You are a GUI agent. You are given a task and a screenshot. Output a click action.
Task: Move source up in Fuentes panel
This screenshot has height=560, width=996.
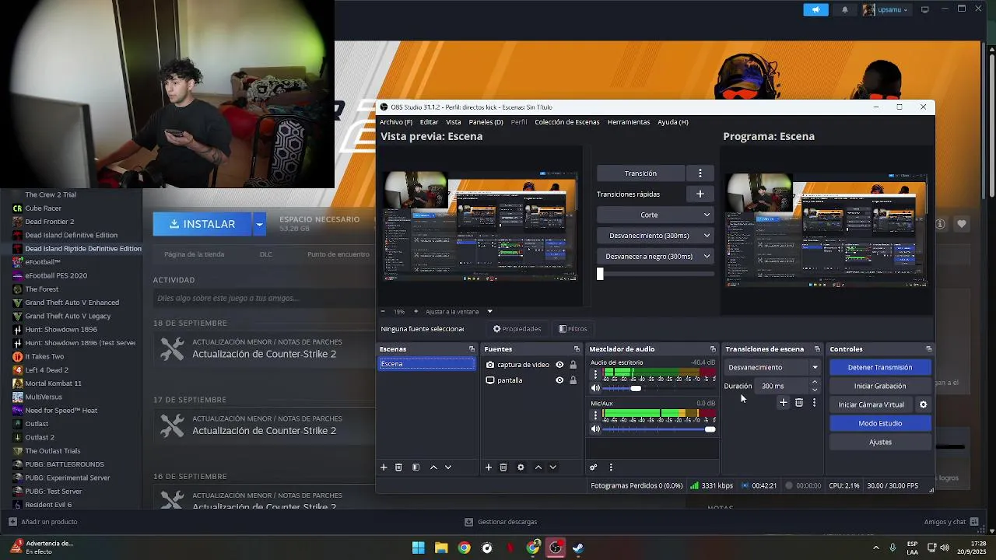pyautogui.click(x=538, y=467)
